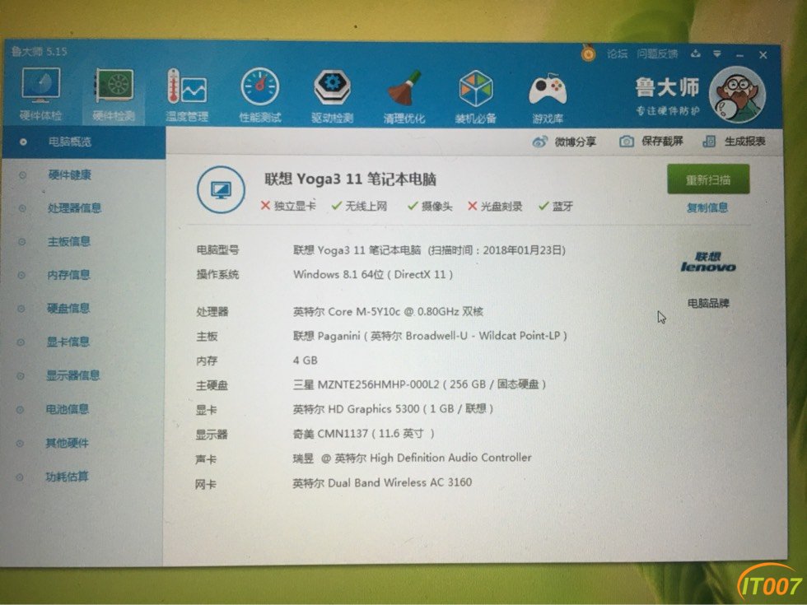
Task: Open the title bar main menu dropdown
Action: (x=717, y=54)
